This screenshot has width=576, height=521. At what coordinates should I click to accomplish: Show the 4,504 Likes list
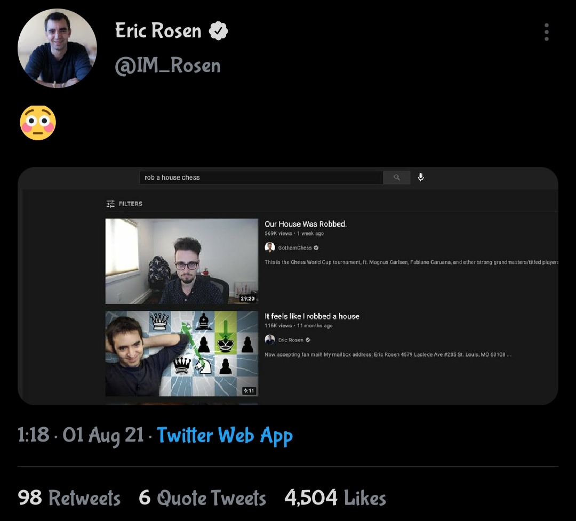coord(335,498)
